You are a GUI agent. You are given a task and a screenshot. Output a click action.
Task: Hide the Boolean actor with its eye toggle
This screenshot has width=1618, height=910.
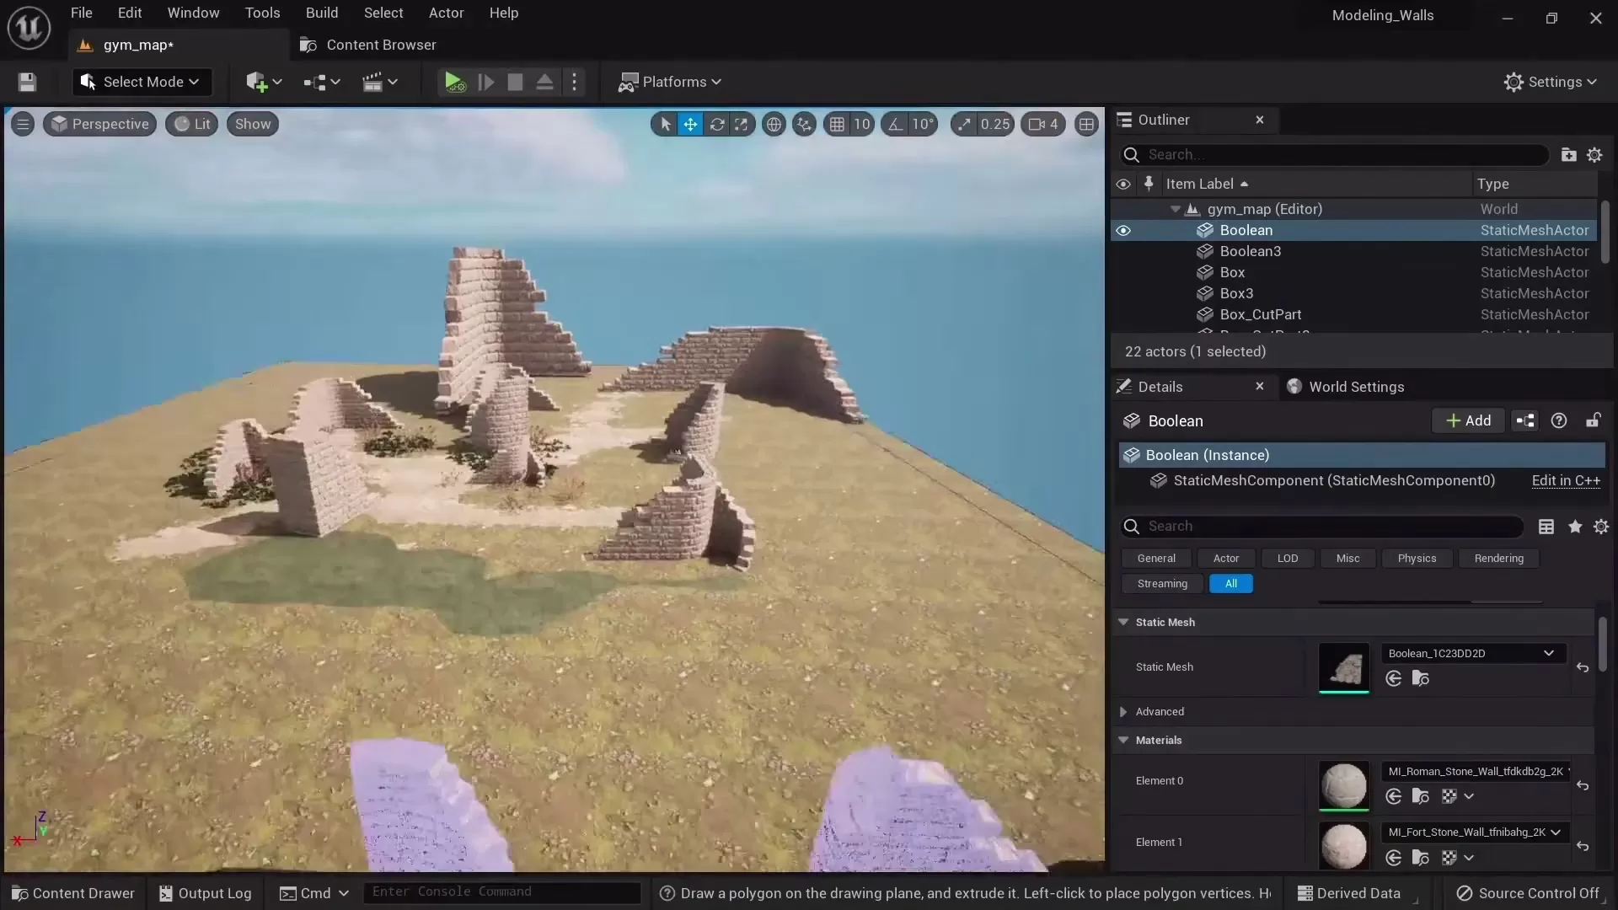tap(1124, 230)
